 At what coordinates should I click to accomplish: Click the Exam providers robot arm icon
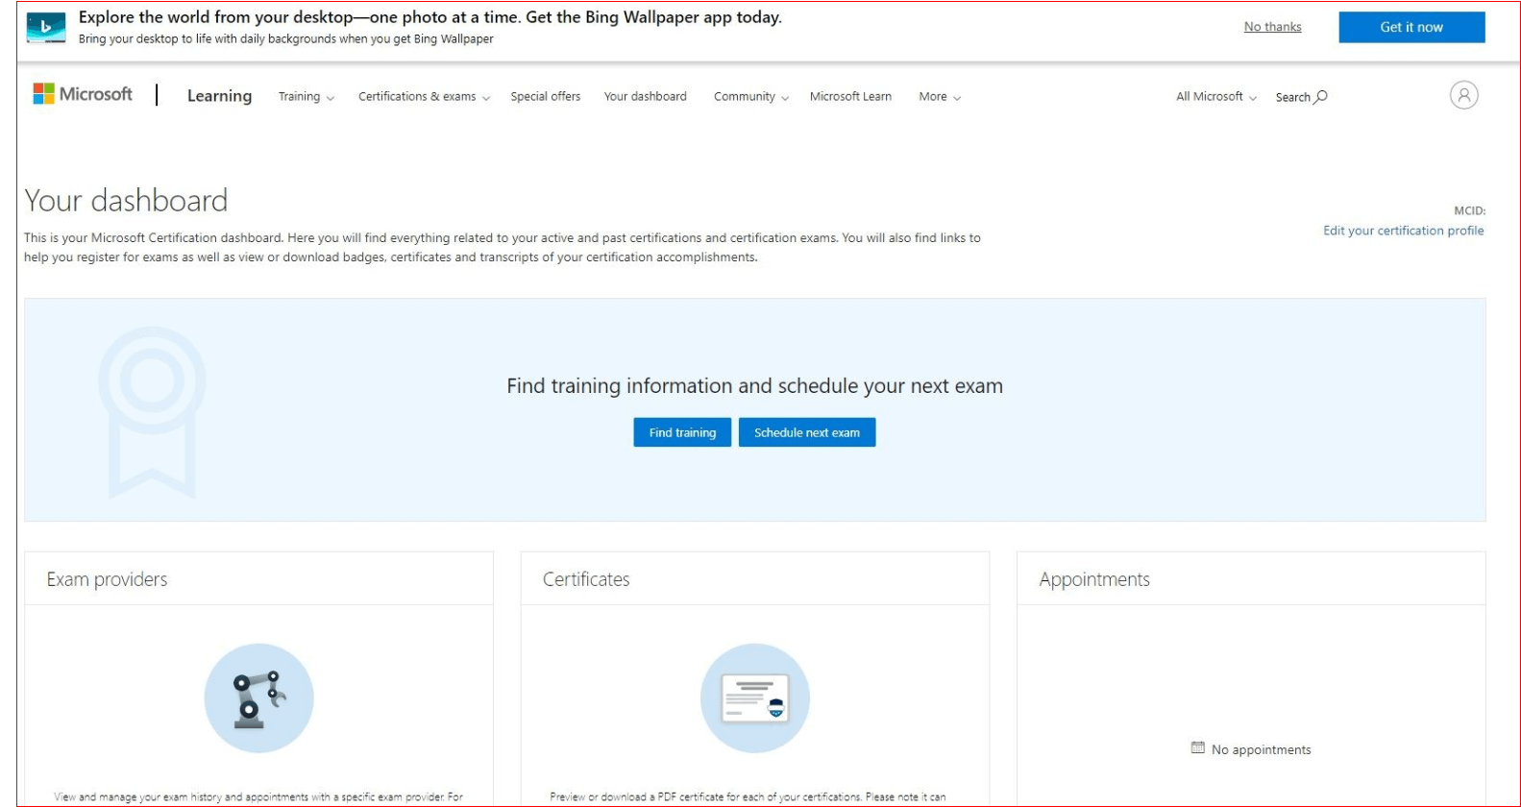click(258, 698)
